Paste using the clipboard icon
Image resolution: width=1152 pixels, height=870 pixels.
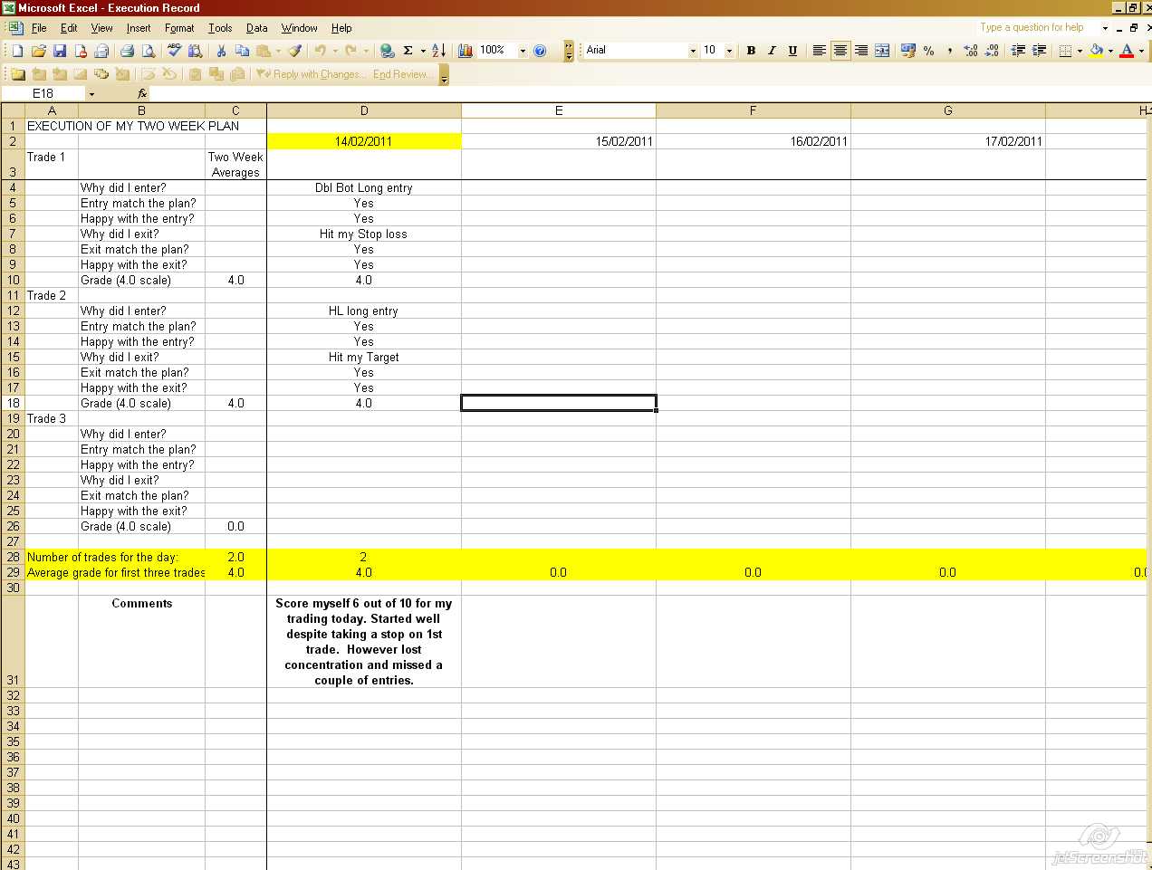pos(264,51)
